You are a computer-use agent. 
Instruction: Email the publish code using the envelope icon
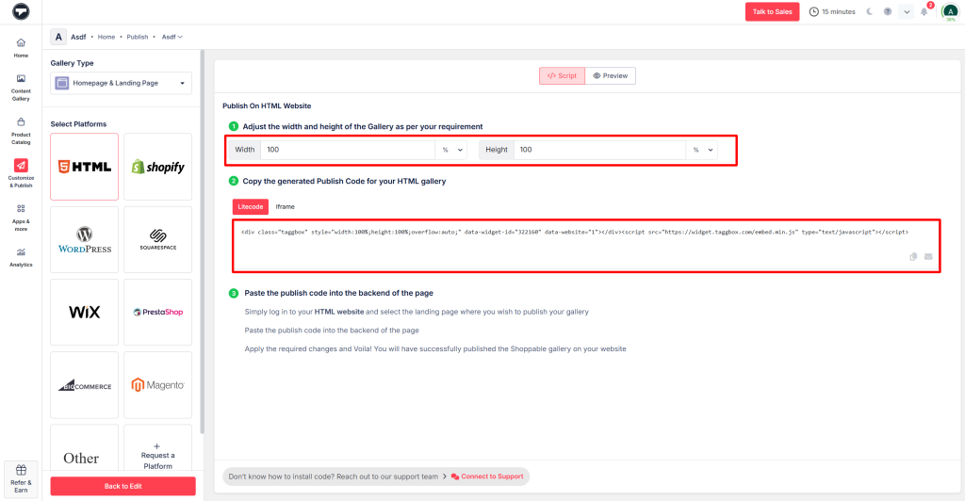click(927, 256)
